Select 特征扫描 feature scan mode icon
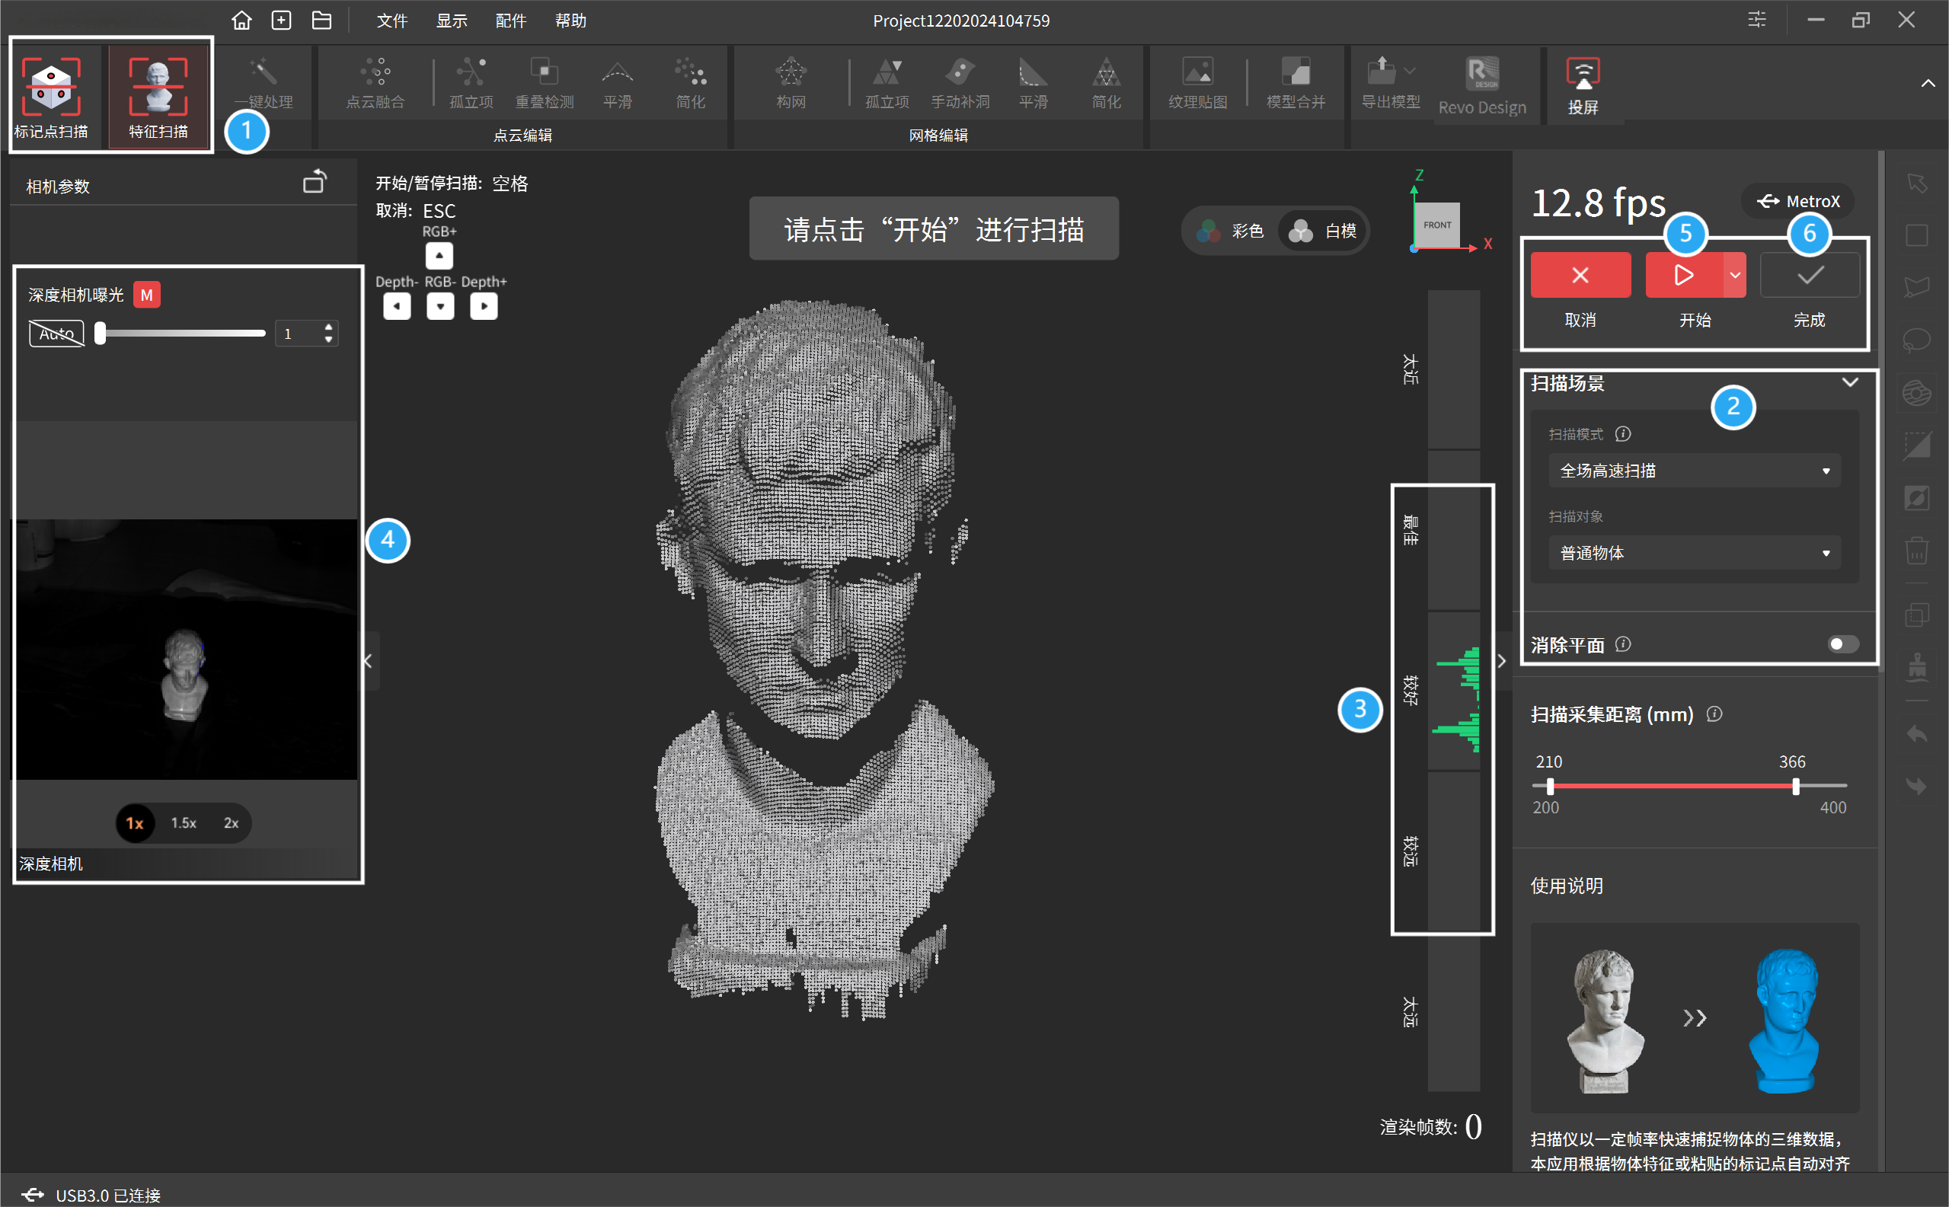This screenshot has height=1207, width=1949. point(158,88)
